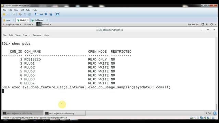219x123 pixels.
Task: Toggle the thumbnail bar view icon
Action: coord(41,14)
